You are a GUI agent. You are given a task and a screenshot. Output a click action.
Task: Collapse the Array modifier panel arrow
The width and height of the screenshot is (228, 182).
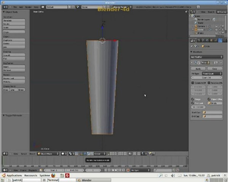tap(192, 63)
